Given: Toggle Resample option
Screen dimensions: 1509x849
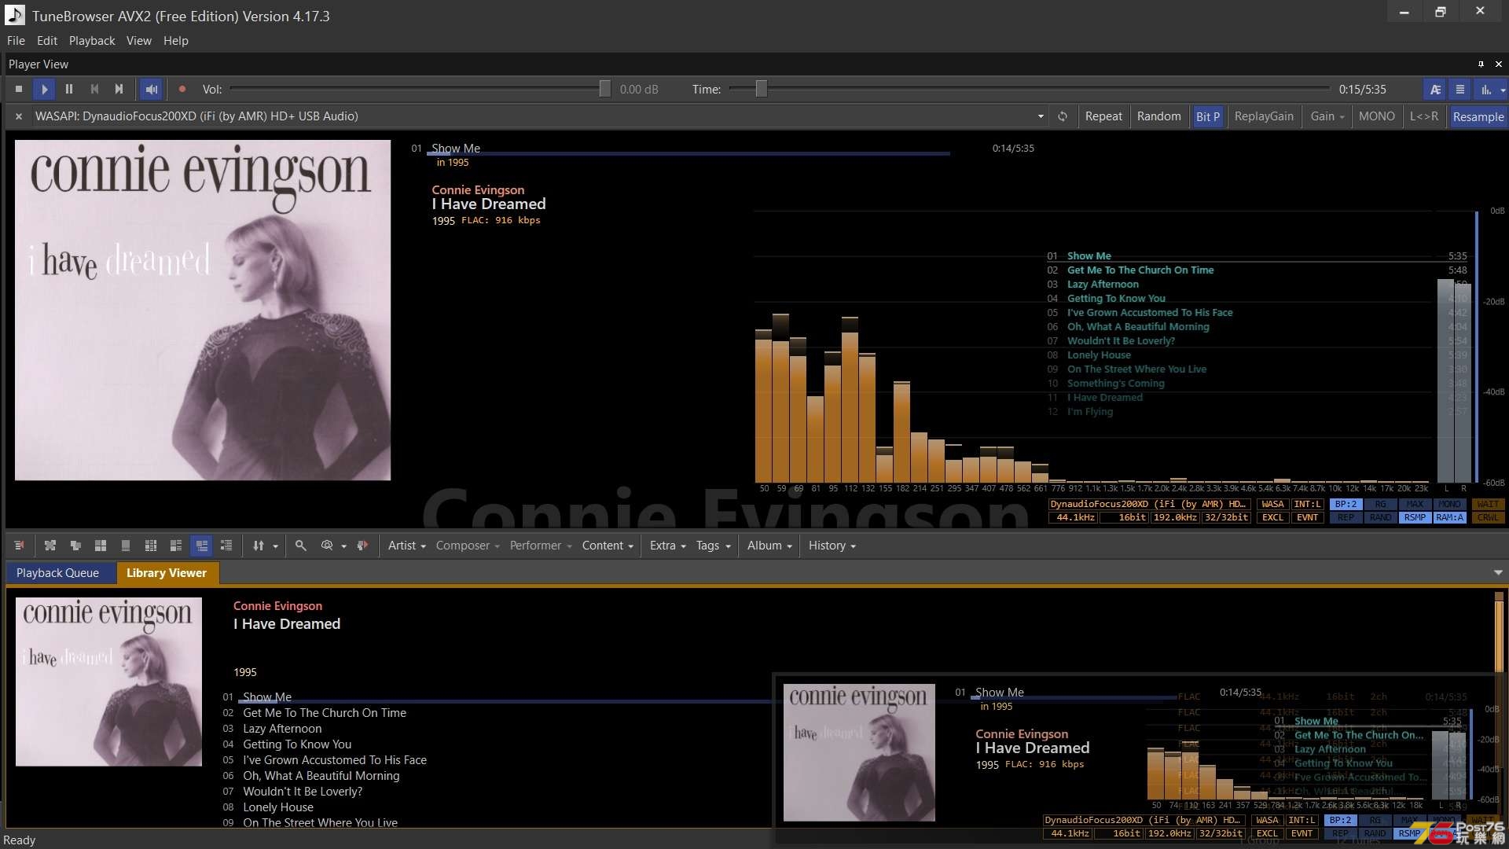Looking at the screenshot, I should pyautogui.click(x=1478, y=116).
